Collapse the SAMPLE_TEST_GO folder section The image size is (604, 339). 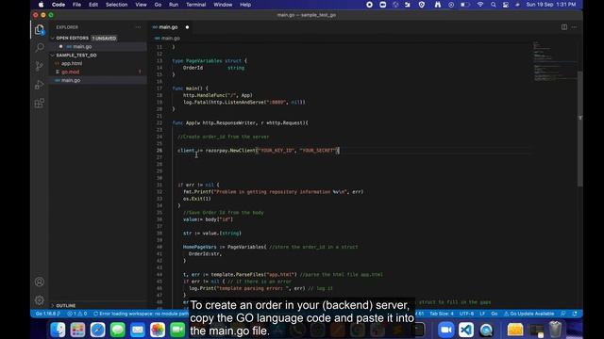(x=76, y=55)
